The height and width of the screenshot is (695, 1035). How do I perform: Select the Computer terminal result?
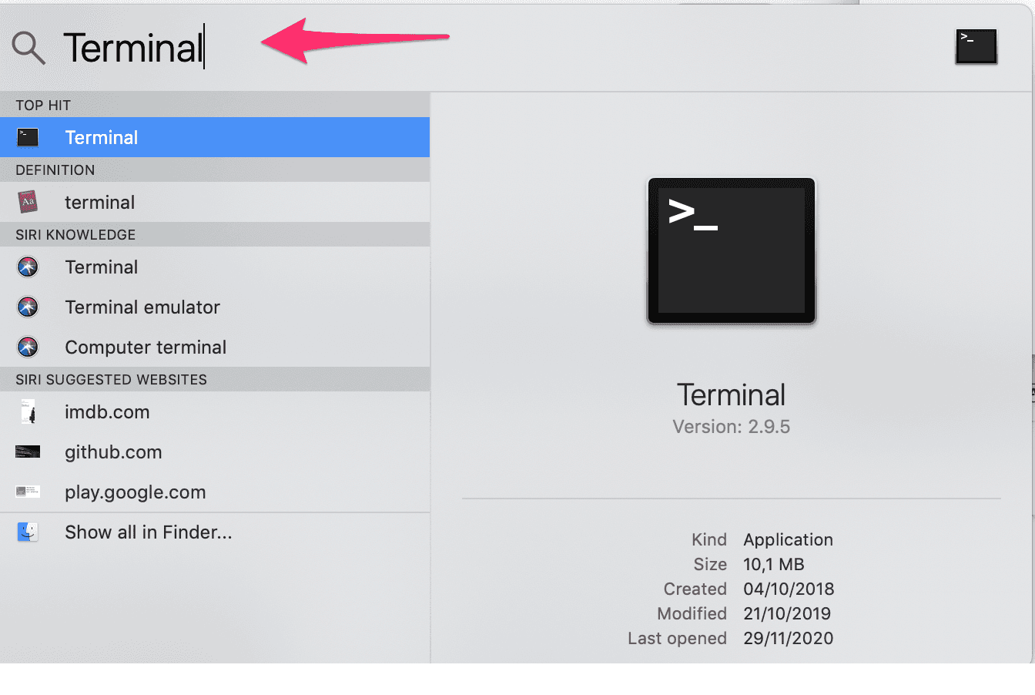click(x=146, y=347)
